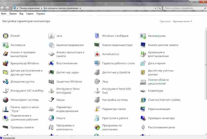
Task: Open Диспетчер учетных данных link
Action: 161,73
